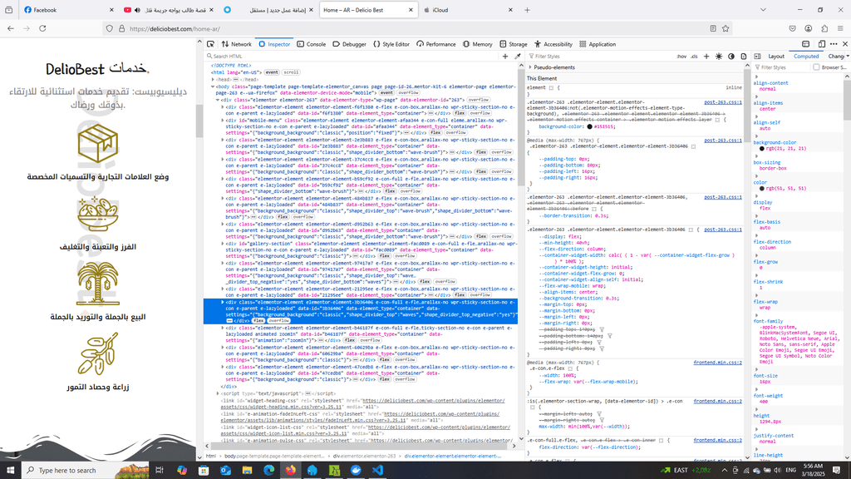Switch to the Style Editor tab
This screenshot has width=851, height=479.
(391, 44)
